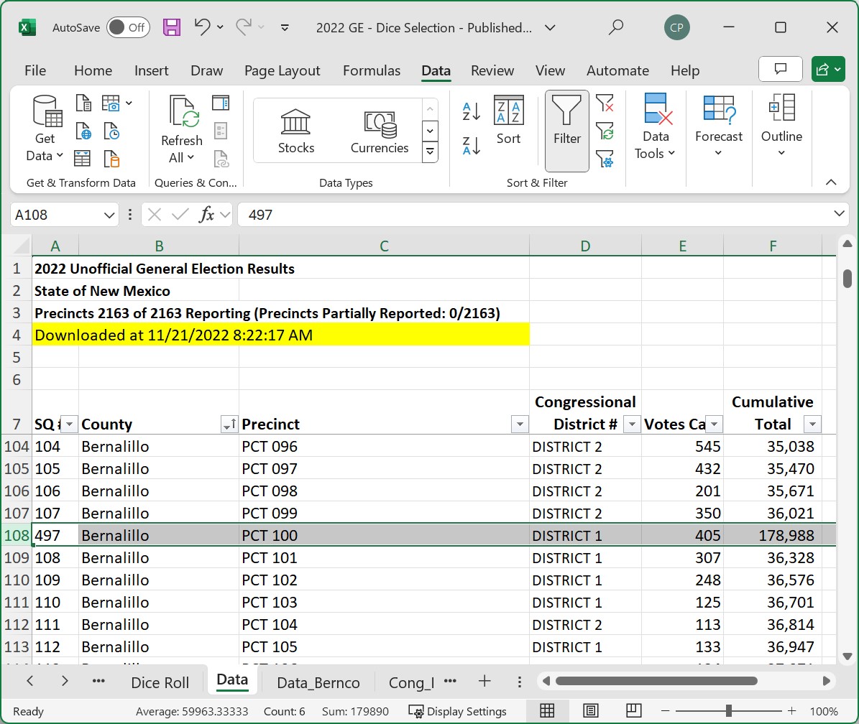The width and height of the screenshot is (859, 724).
Task: Open SQ # column filter dropdown
Action: click(69, 424)
